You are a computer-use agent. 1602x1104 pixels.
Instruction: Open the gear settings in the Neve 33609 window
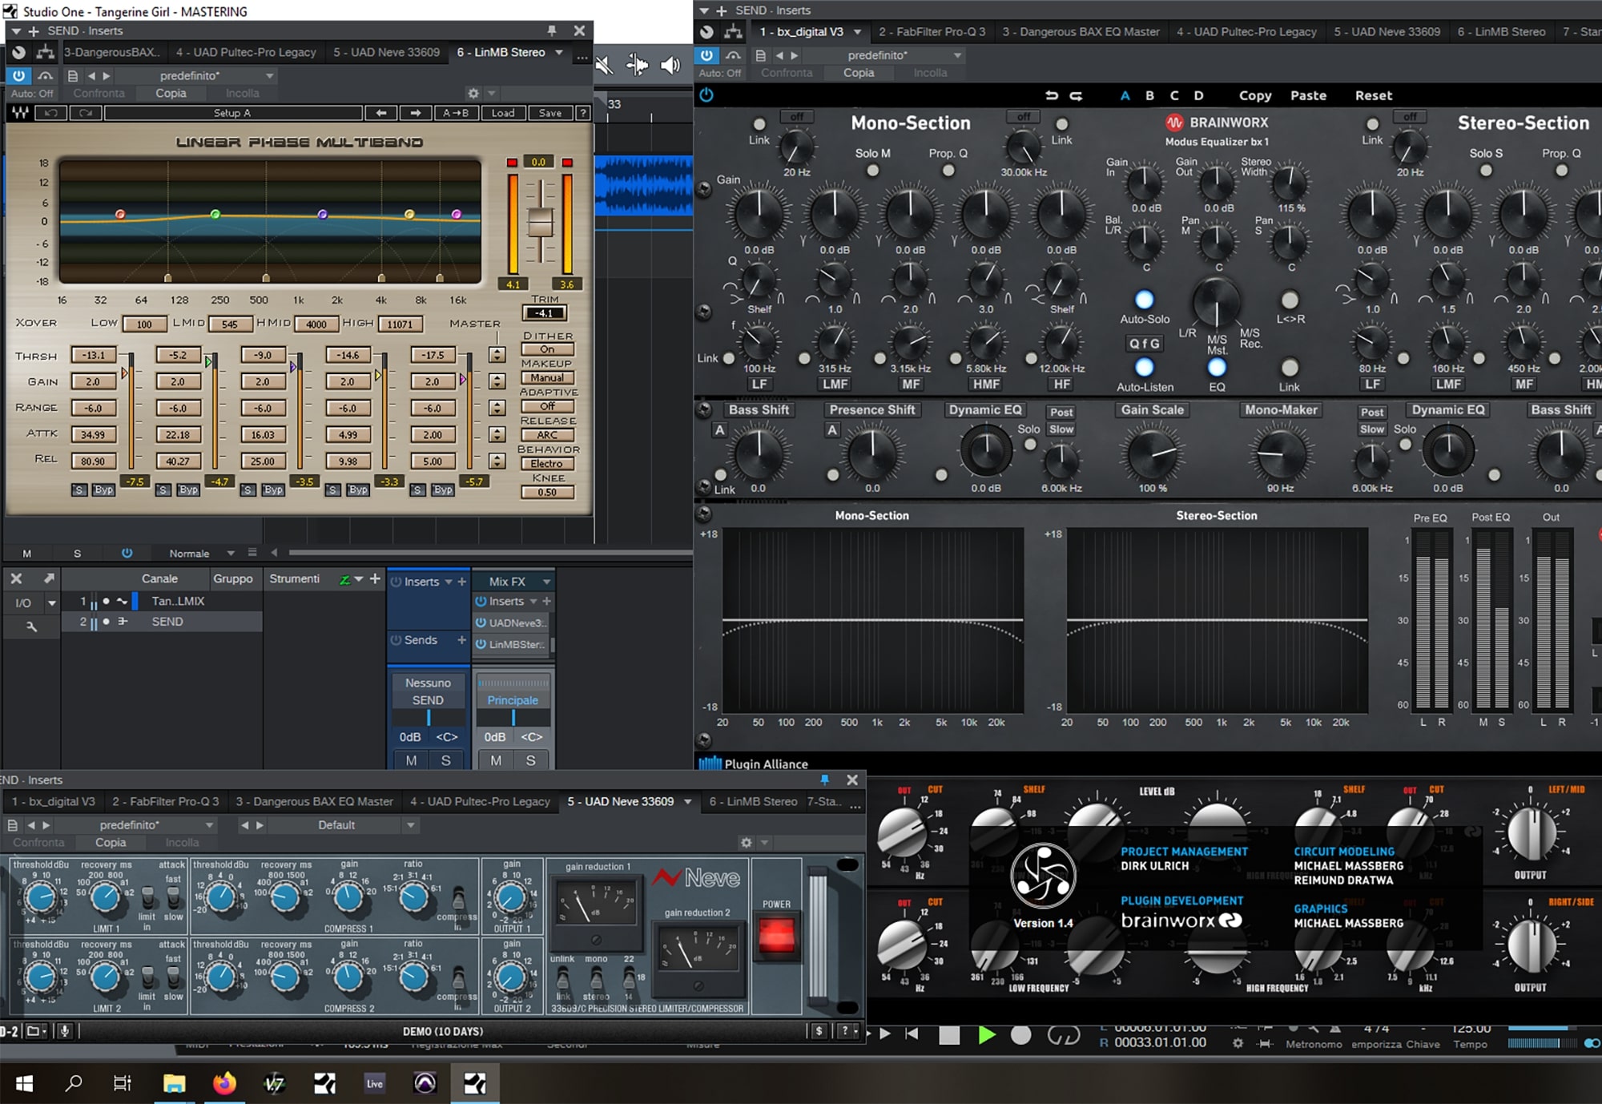coord(747,843)
